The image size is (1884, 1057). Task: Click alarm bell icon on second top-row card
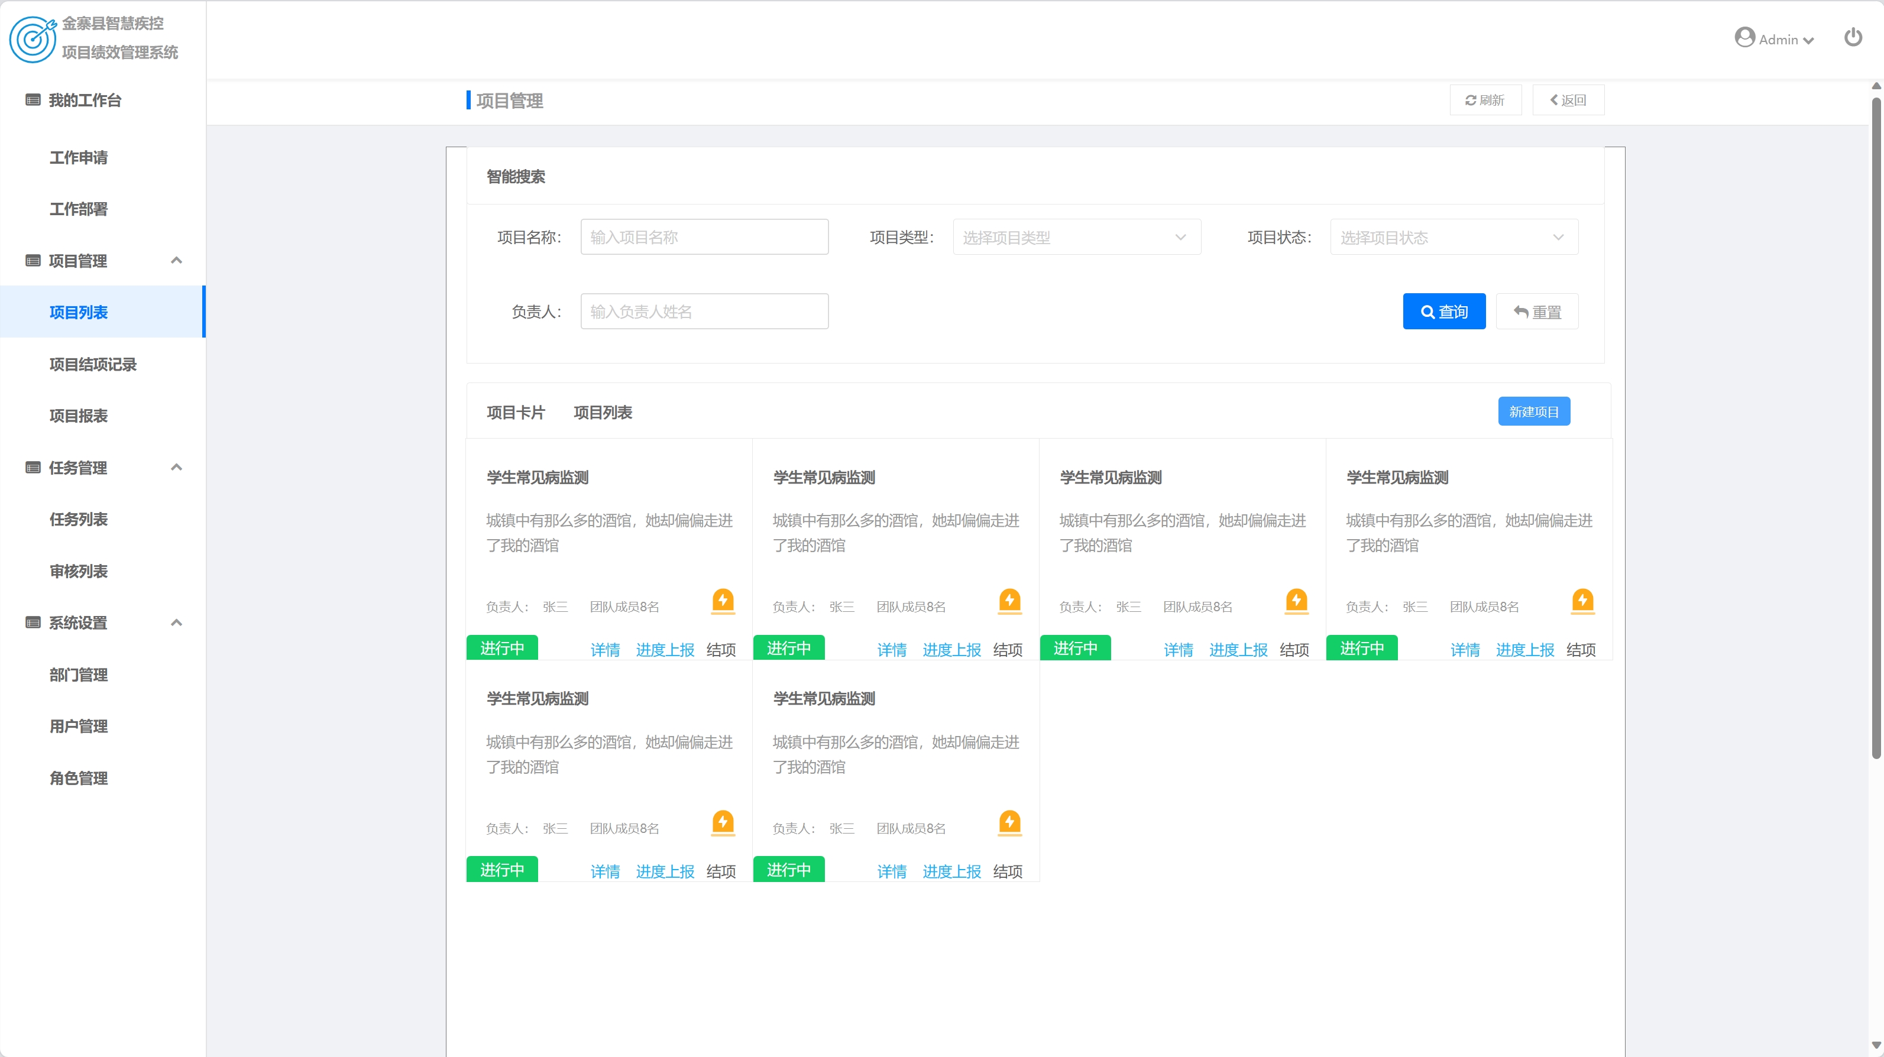1009,602
